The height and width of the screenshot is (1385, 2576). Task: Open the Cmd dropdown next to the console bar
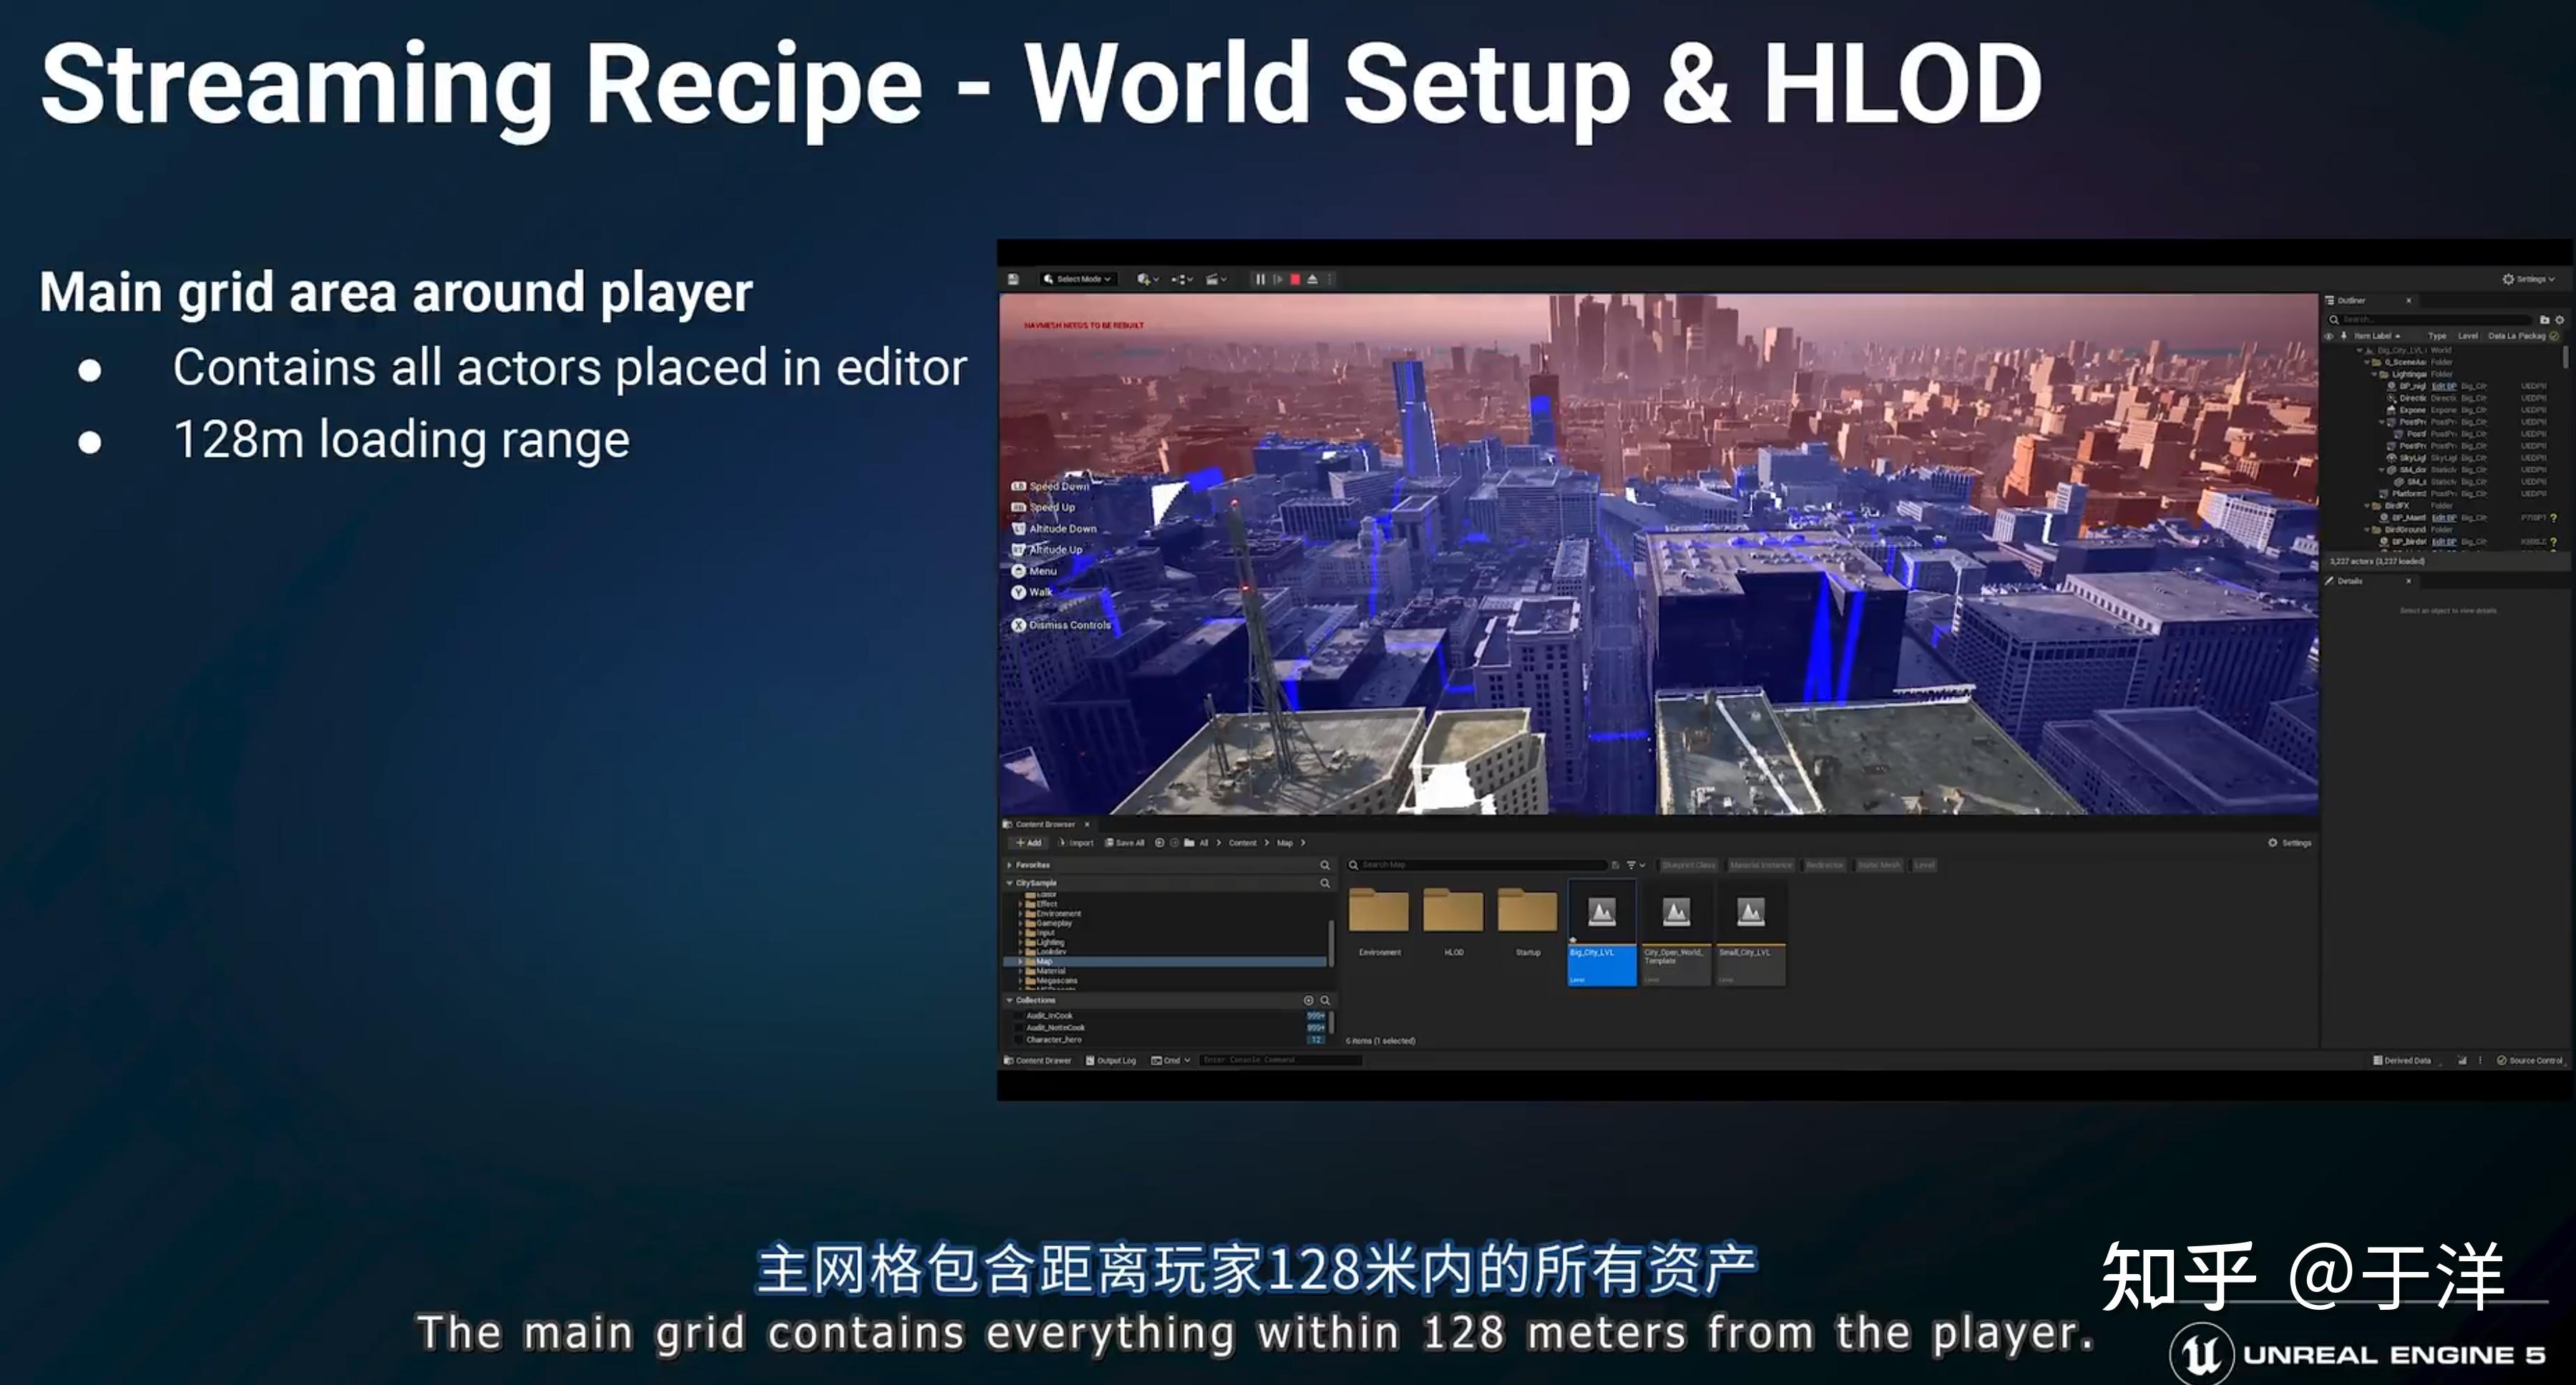point(1175,1060)
